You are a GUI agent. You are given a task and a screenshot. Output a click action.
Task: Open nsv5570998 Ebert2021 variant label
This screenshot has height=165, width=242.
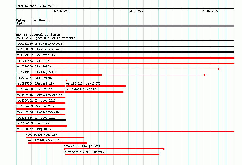click(34, 89)
